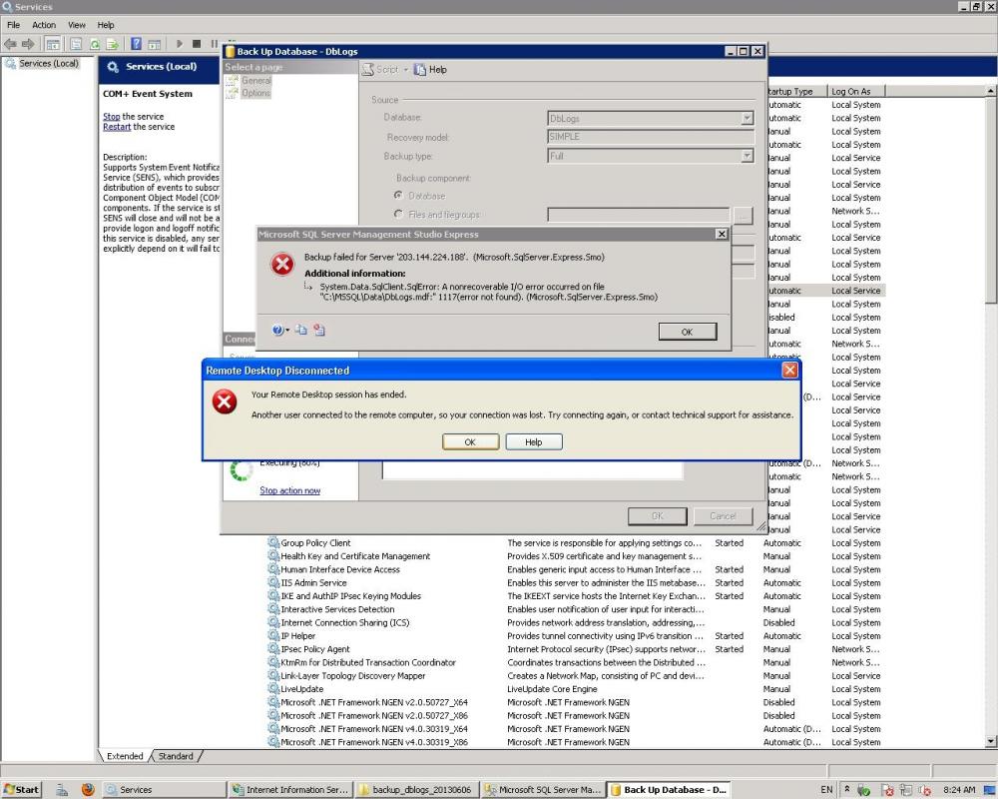
Task: Open the Help menu in Services
Action: [x=106, y=25]
